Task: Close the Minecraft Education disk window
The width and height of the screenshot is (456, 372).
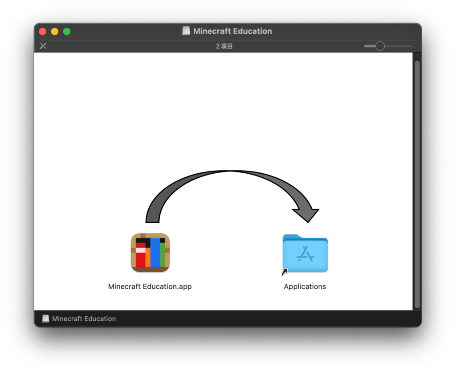Action: click(x=43, y=31)
